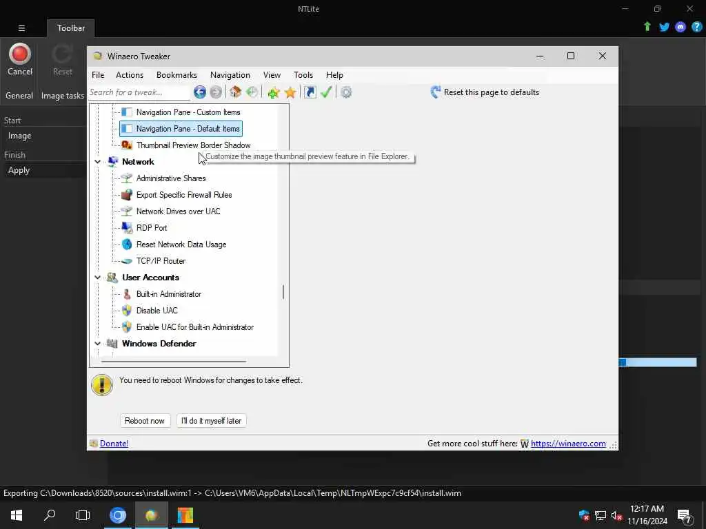Viewport: 706px width, 529px height.
Task: Click the blue Back arrow in Winaero toolbar
Action: click(200, 92)
